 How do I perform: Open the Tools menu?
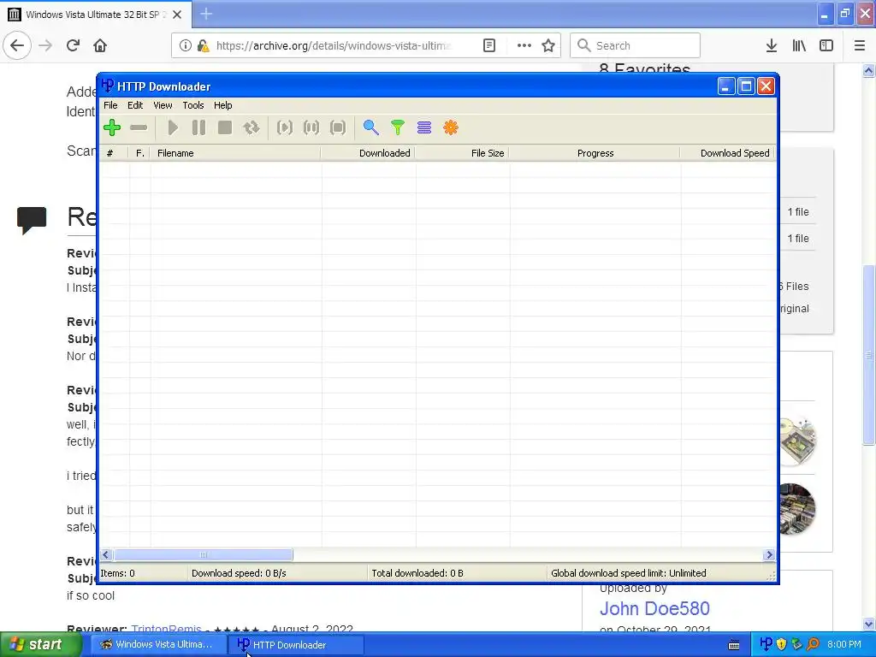coord(193,105)
